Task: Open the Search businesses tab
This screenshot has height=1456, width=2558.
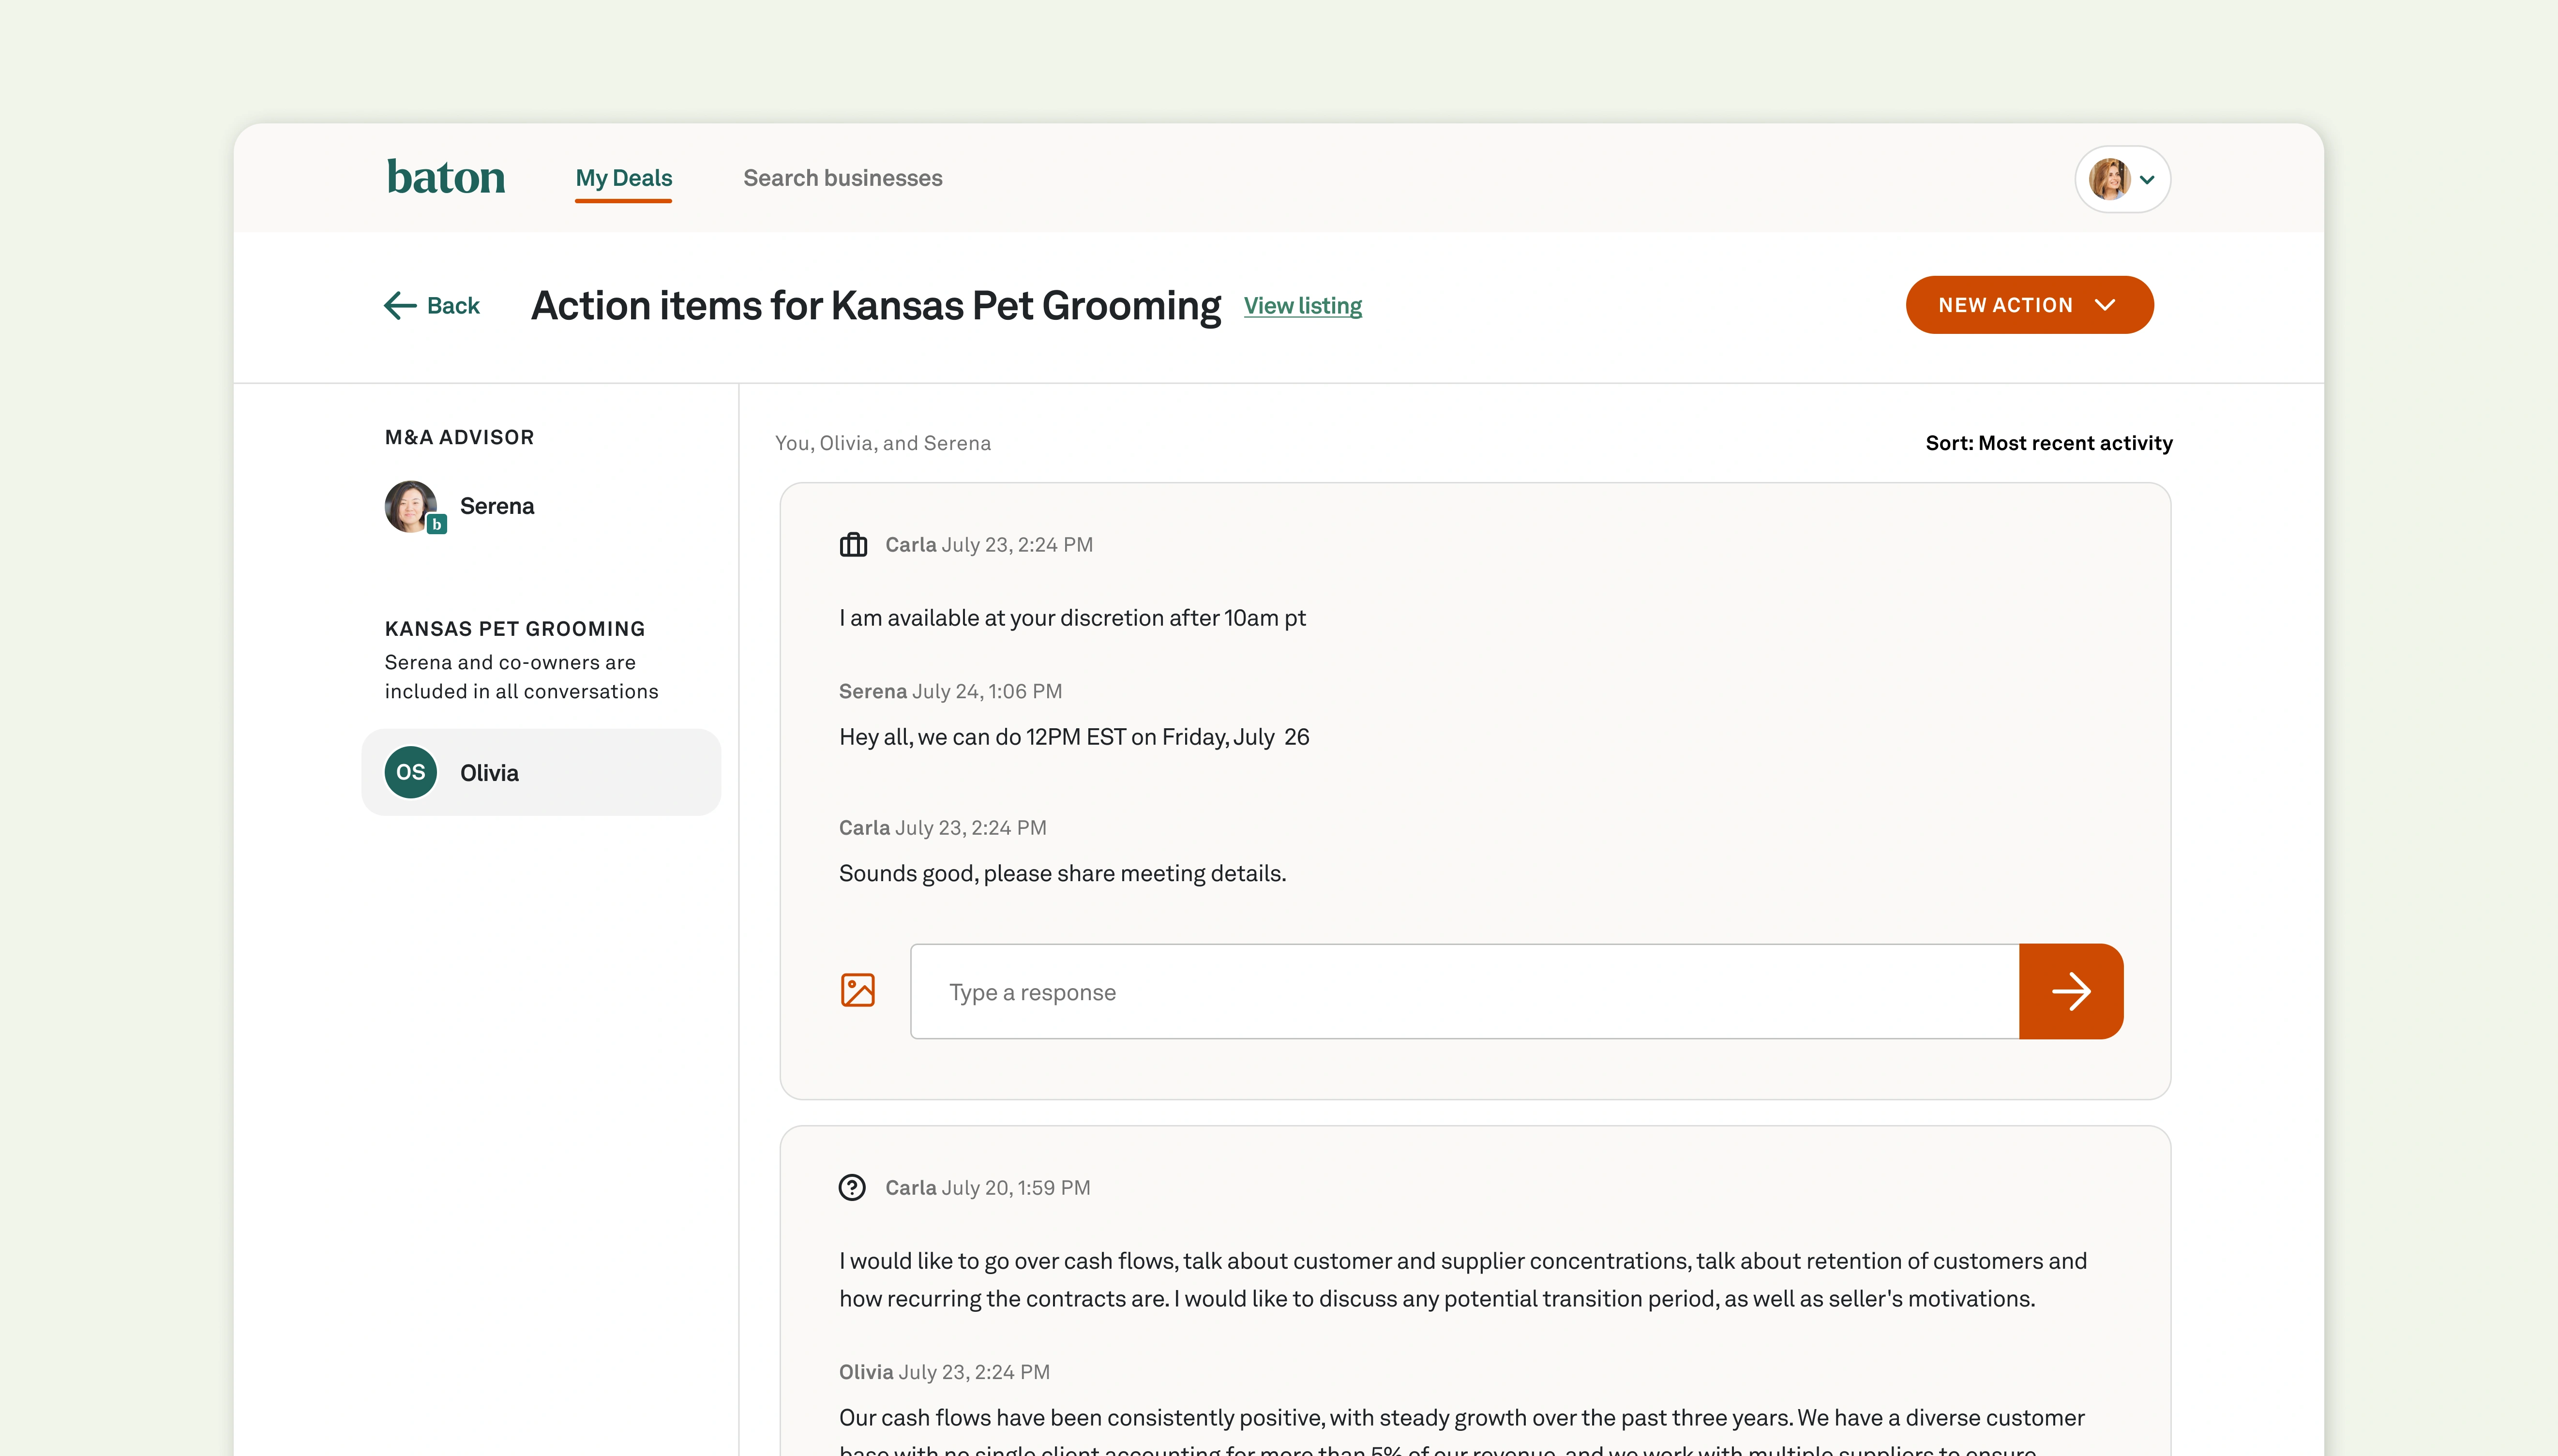Action: point(842,178)
